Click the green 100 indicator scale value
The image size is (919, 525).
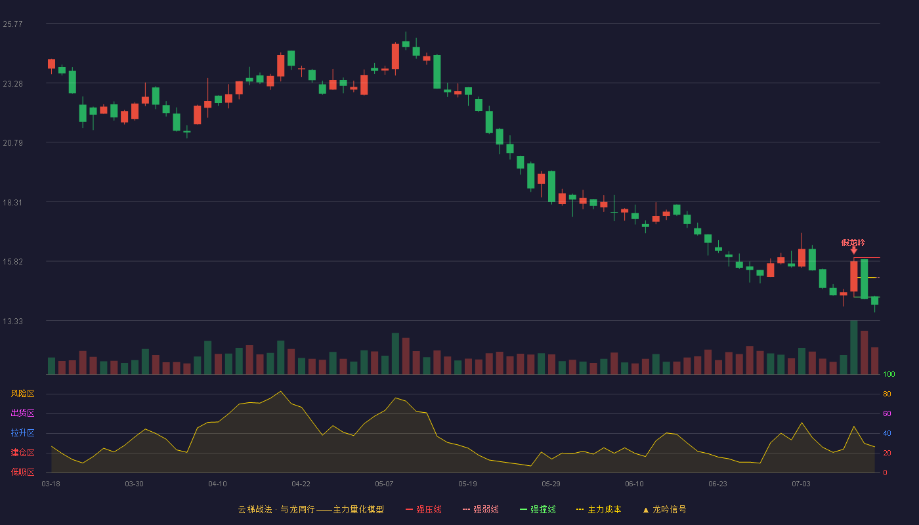(x=889, y=374)
